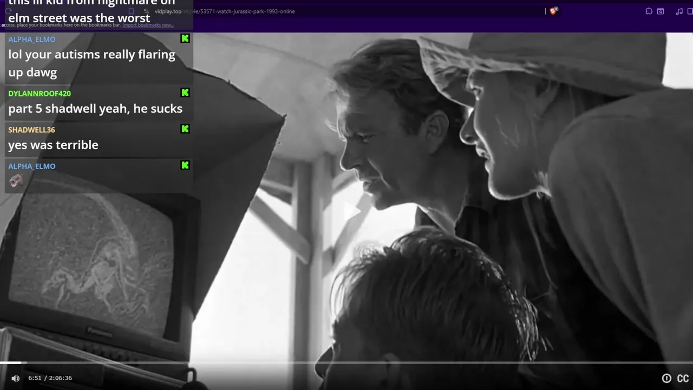The height and width of the screenshot is (390, 693).
Task: Click the bookmark icon in the address bar
Action: point(130,11)
